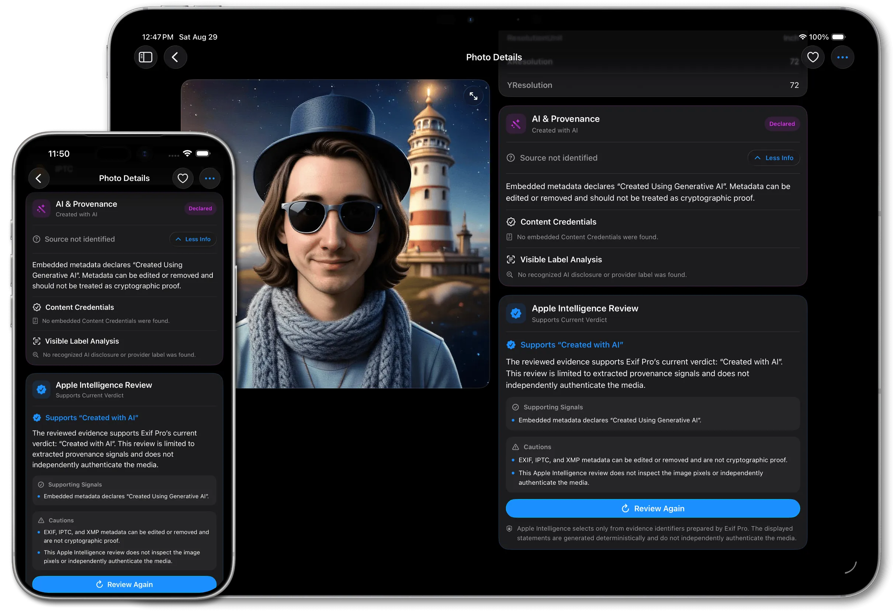Click the Apple Intelligence Review badge icon on the iPhone
The image size is (894, 611).
tap(41, 389)
